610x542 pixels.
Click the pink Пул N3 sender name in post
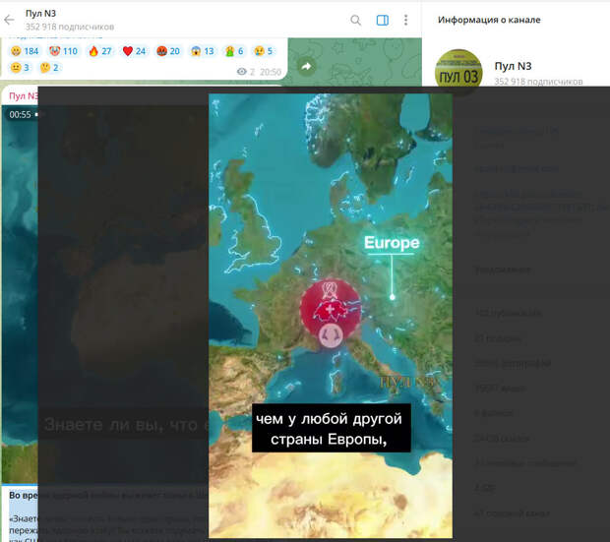[24, 96]
